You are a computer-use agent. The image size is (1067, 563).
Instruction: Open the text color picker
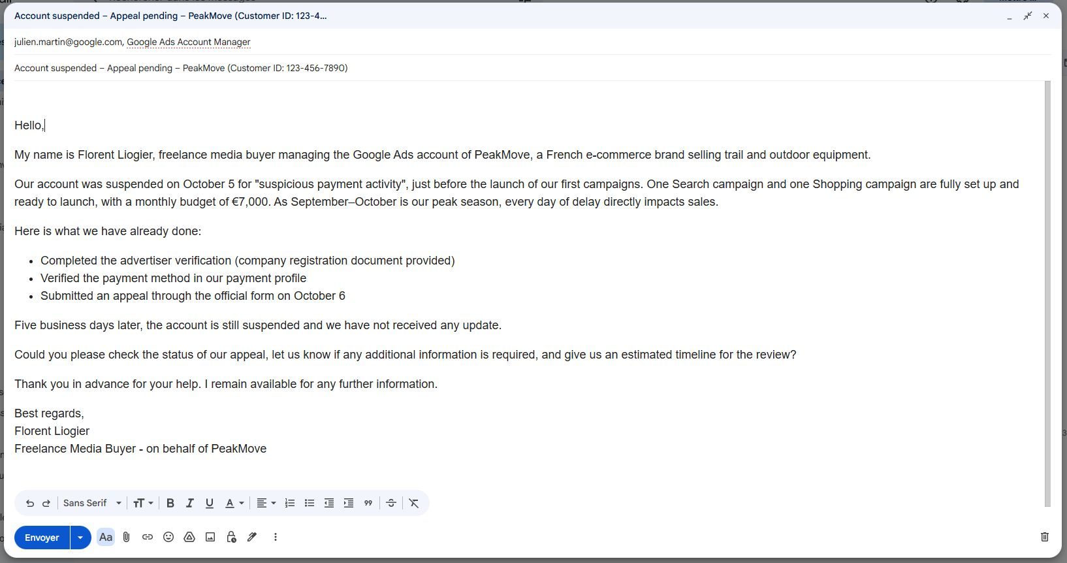234,503
